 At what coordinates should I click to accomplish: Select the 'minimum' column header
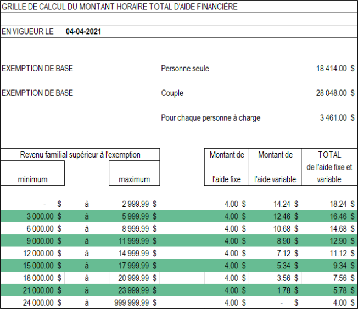(x=32, y=173)
